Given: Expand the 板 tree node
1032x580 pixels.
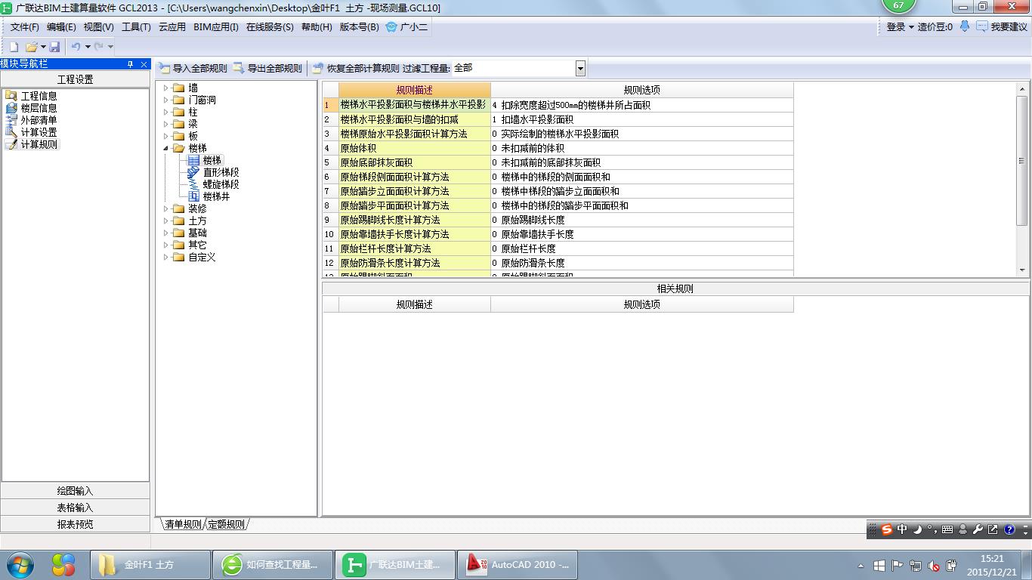Looking at the screenshot, I should [166, 136].
